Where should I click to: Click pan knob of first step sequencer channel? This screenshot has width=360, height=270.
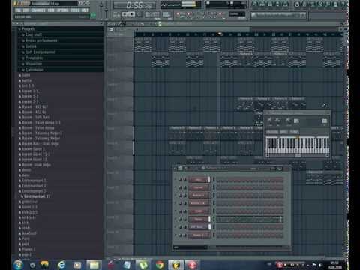pyautogui.click(x=181, y=180)
